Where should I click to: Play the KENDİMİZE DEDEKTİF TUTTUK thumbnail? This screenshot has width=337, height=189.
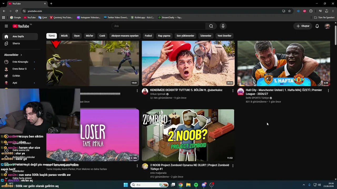[188, 63]
